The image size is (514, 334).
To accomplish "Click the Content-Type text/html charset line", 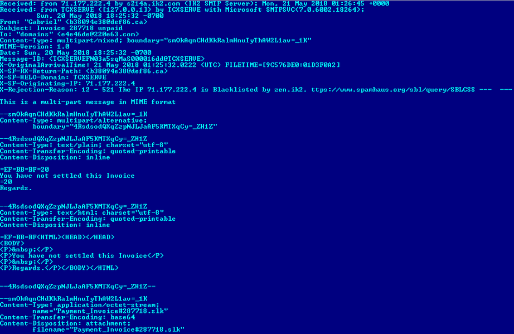I will pyautogui.click(x=82, y=213).
